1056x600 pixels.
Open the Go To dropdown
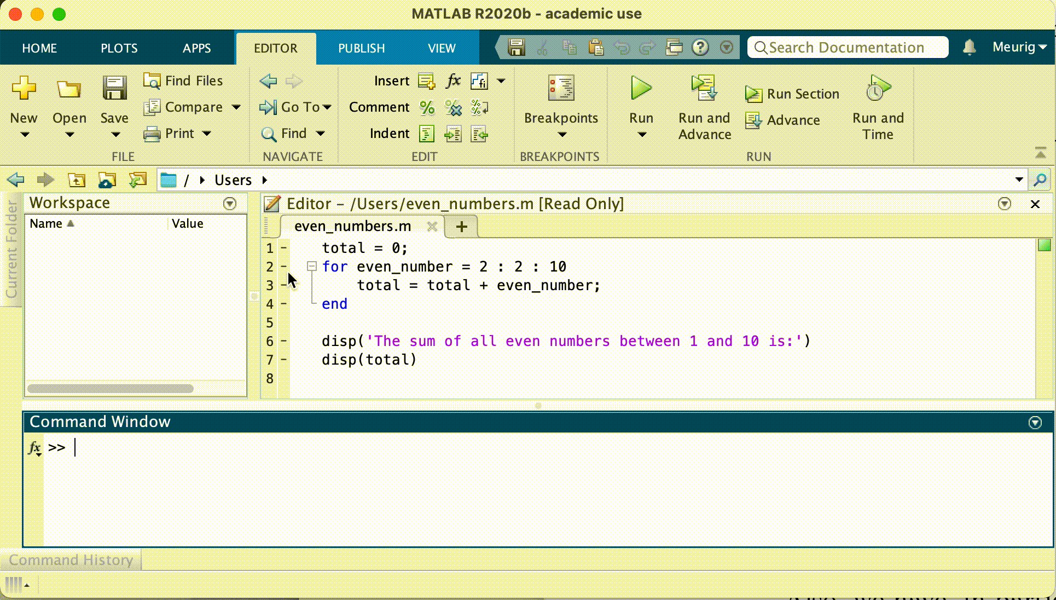pos(295,107)
